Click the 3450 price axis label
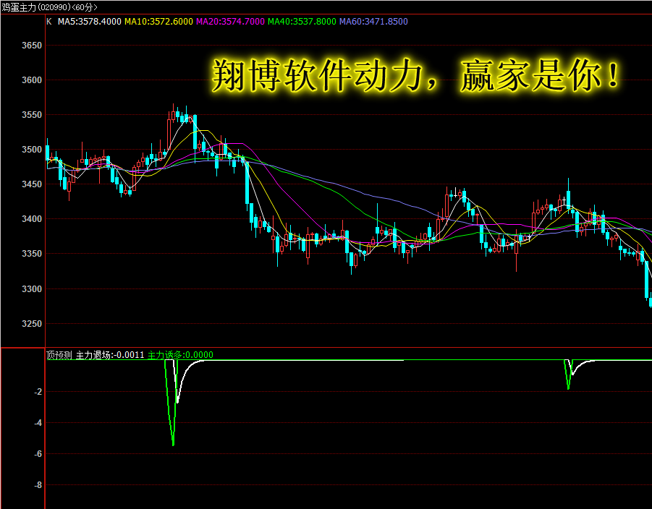 point(32,184)
